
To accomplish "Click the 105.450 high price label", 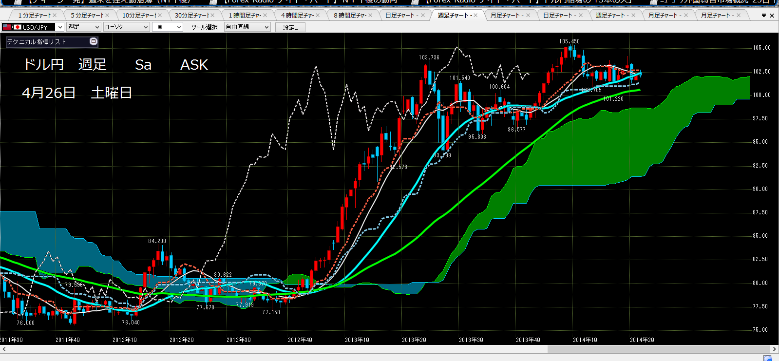I will [x=569, y=41].
